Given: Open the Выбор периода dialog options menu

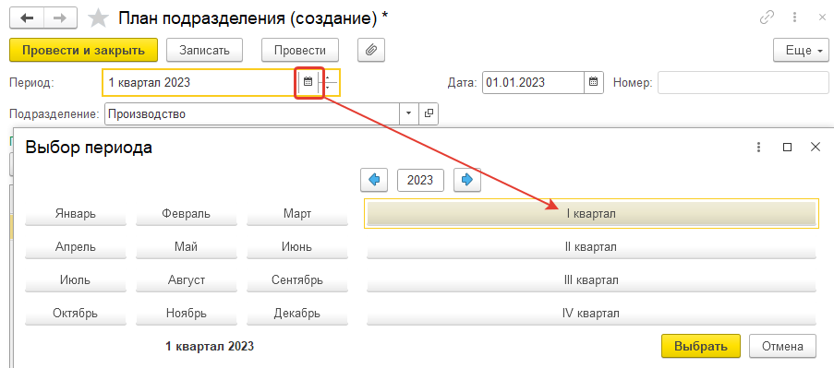Looking at the screenshot, I should pos(759,147).
